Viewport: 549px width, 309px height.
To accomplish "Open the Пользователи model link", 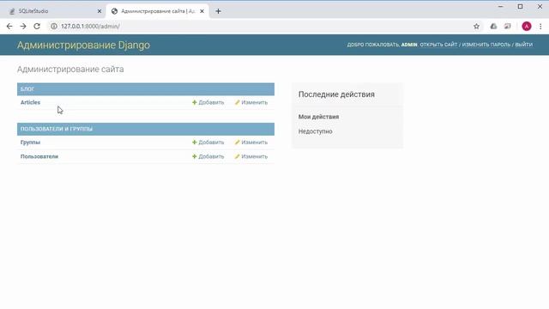I will (39, 156).
